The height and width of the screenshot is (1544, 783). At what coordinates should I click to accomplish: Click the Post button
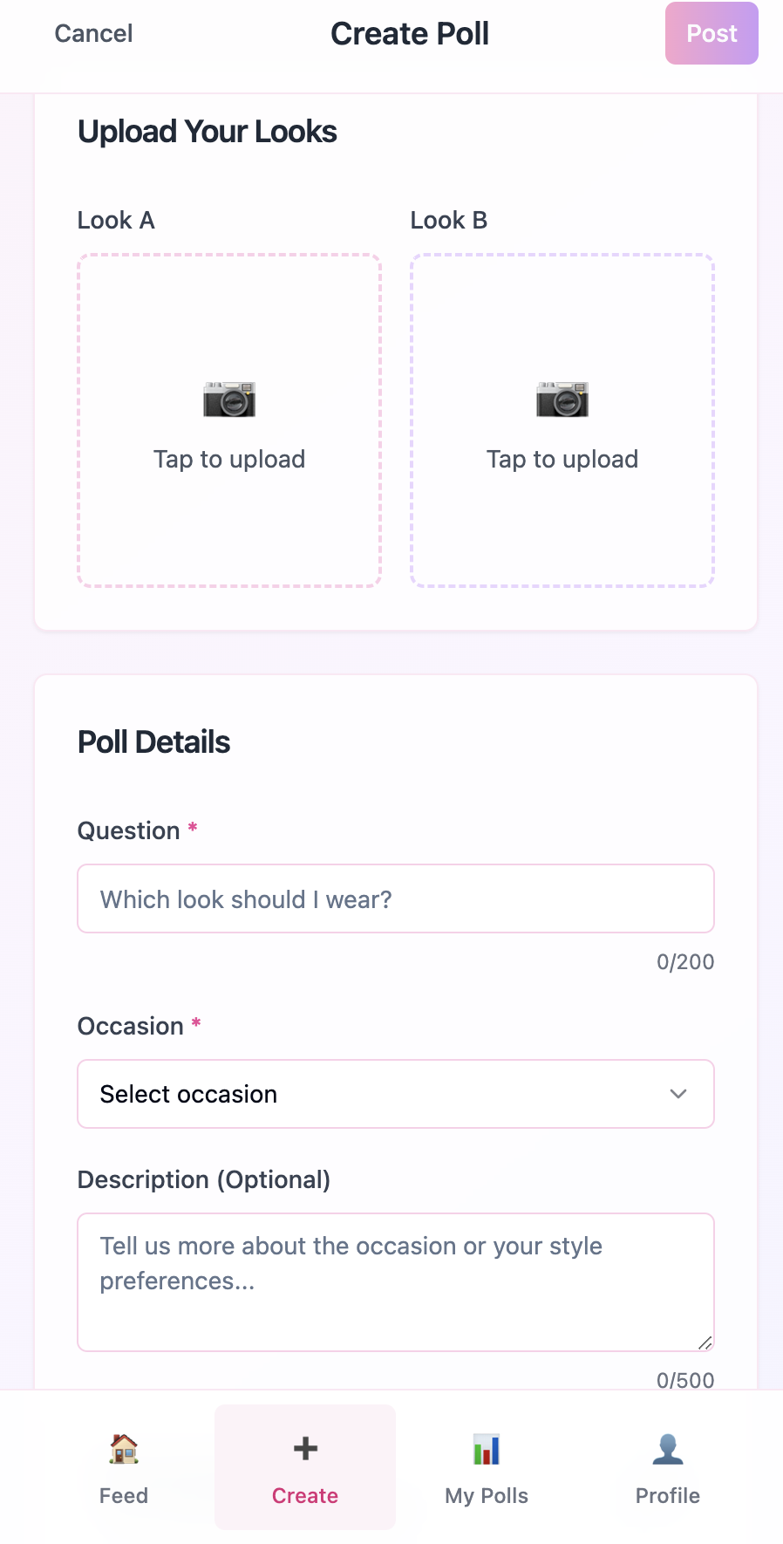712,33
